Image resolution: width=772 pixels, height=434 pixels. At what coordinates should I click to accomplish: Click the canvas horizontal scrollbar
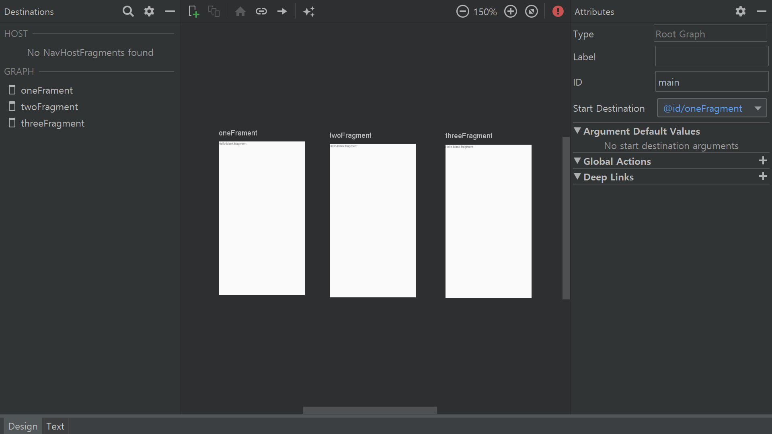coord(370,410)
